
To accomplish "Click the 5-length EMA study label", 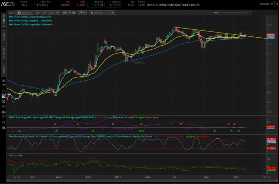I will 30,16.
